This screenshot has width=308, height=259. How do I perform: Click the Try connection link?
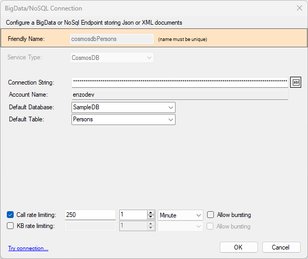point(28,248)
